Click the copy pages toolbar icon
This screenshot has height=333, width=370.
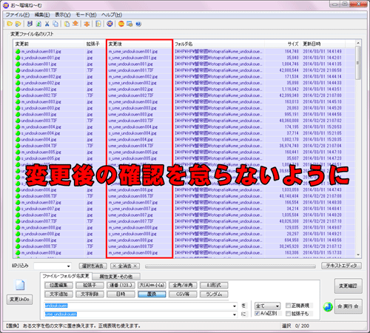tap(55, 24)
